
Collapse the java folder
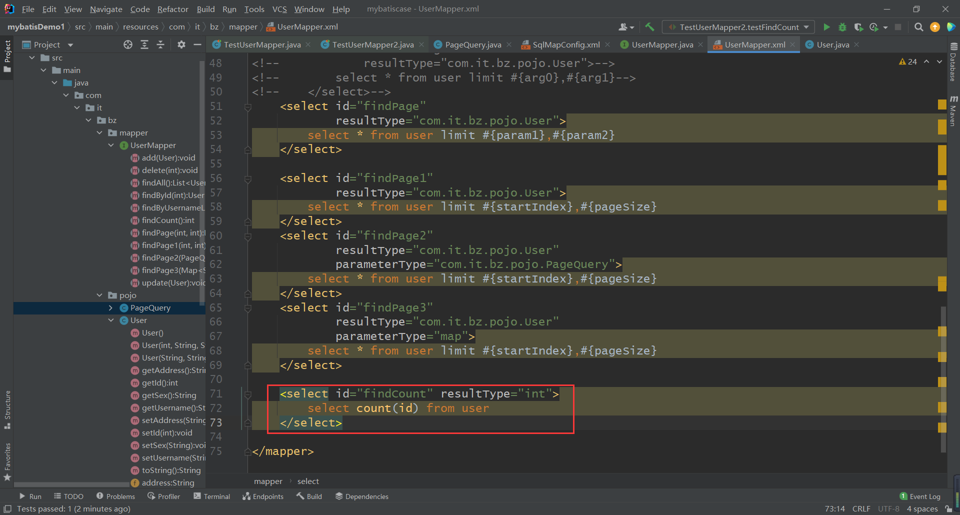55,82
